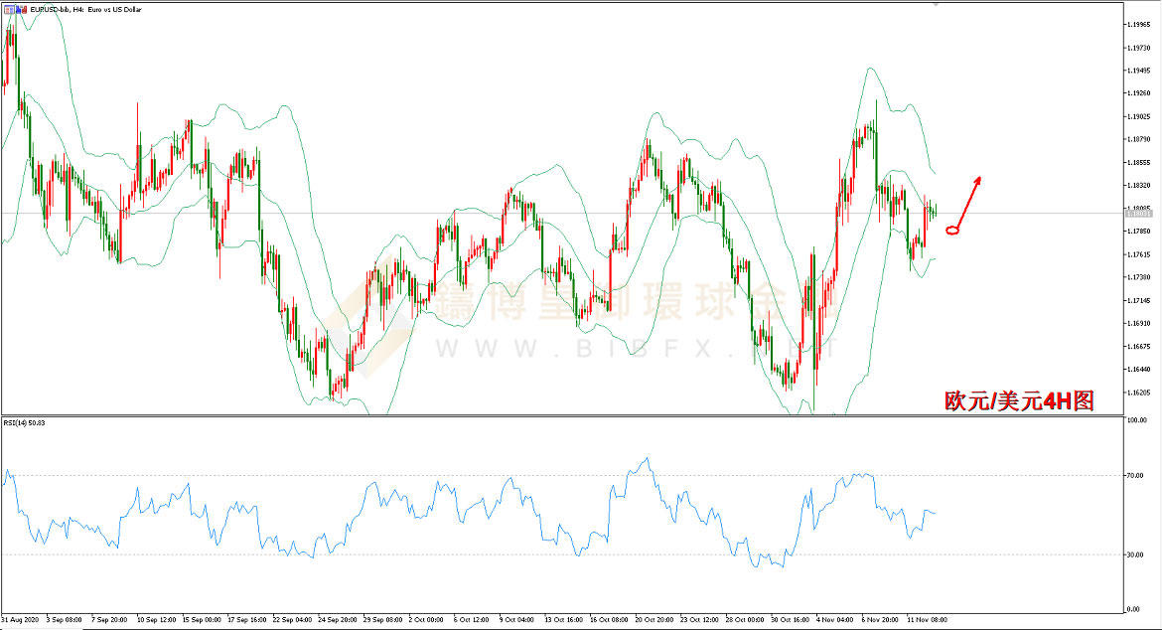Click the RSI 70.00 level label
The height and width of the screenshot is (630, 1162).
(x=1135, y=476)
